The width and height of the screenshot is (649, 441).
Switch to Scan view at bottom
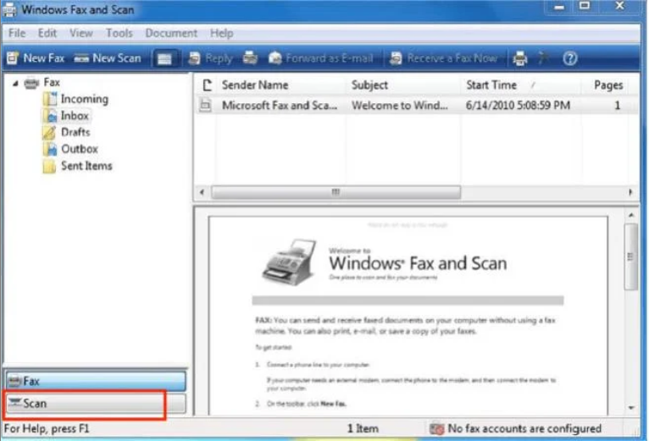pos(96,404)
